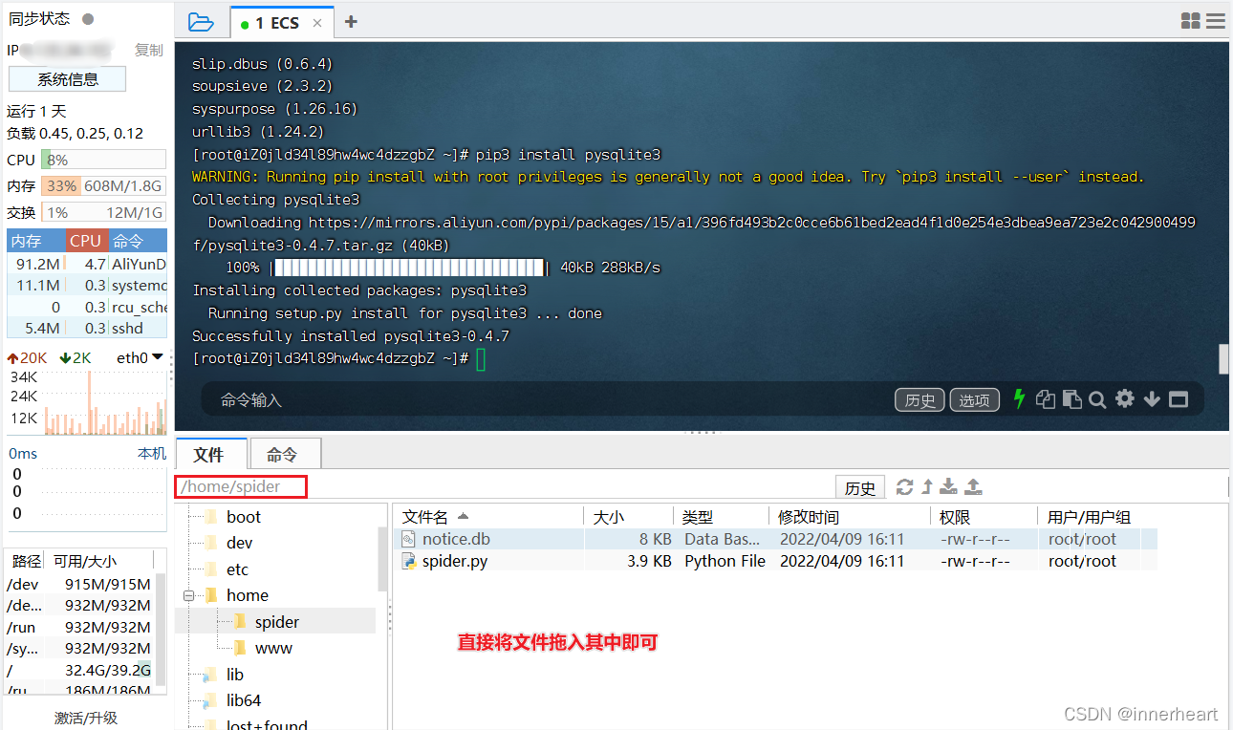Click the 本机 latency label
The width and height of the screenshot is (1233, 730).
[x=152, y=454]
